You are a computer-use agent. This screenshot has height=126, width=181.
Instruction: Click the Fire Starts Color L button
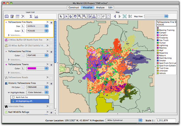coord(23,31)
